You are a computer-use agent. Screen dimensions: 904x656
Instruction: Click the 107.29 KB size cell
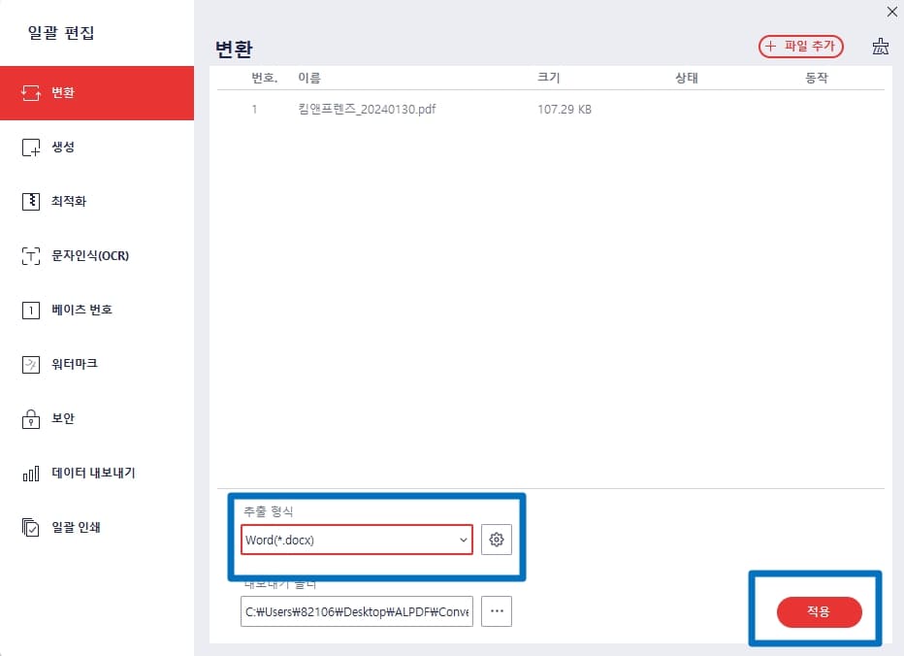[x=565, y=109]
